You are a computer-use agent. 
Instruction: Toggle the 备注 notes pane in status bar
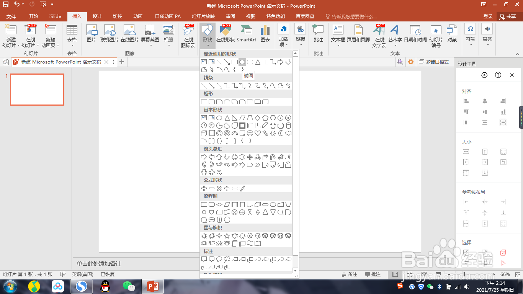point(349,274)
